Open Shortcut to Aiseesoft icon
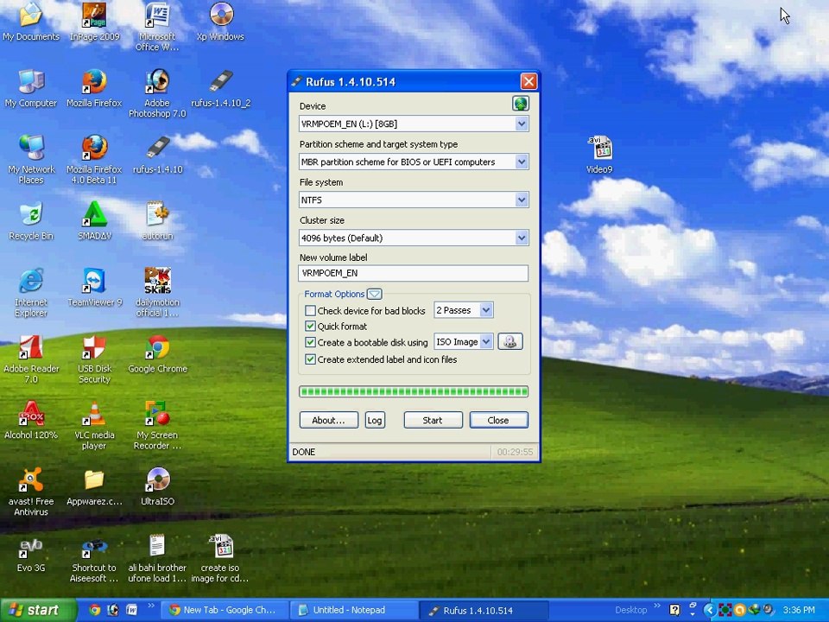The width and height of the screenshot is (829, 622). [94, 559]
